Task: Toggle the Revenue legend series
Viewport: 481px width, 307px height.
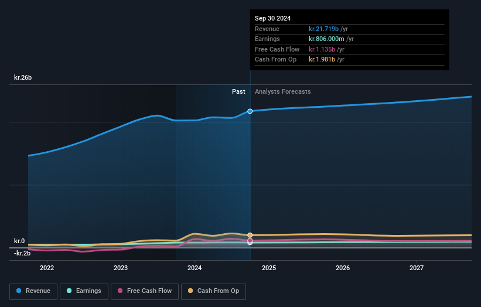Action: 33,291
